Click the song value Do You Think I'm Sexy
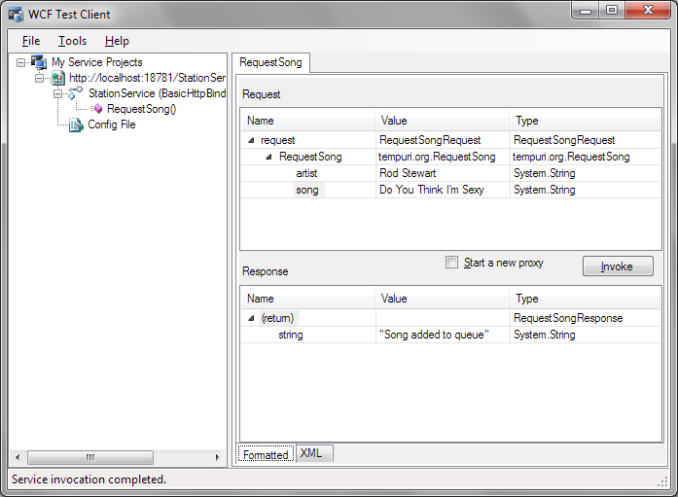The image size is (678, 497). click(x=432, y=190)
